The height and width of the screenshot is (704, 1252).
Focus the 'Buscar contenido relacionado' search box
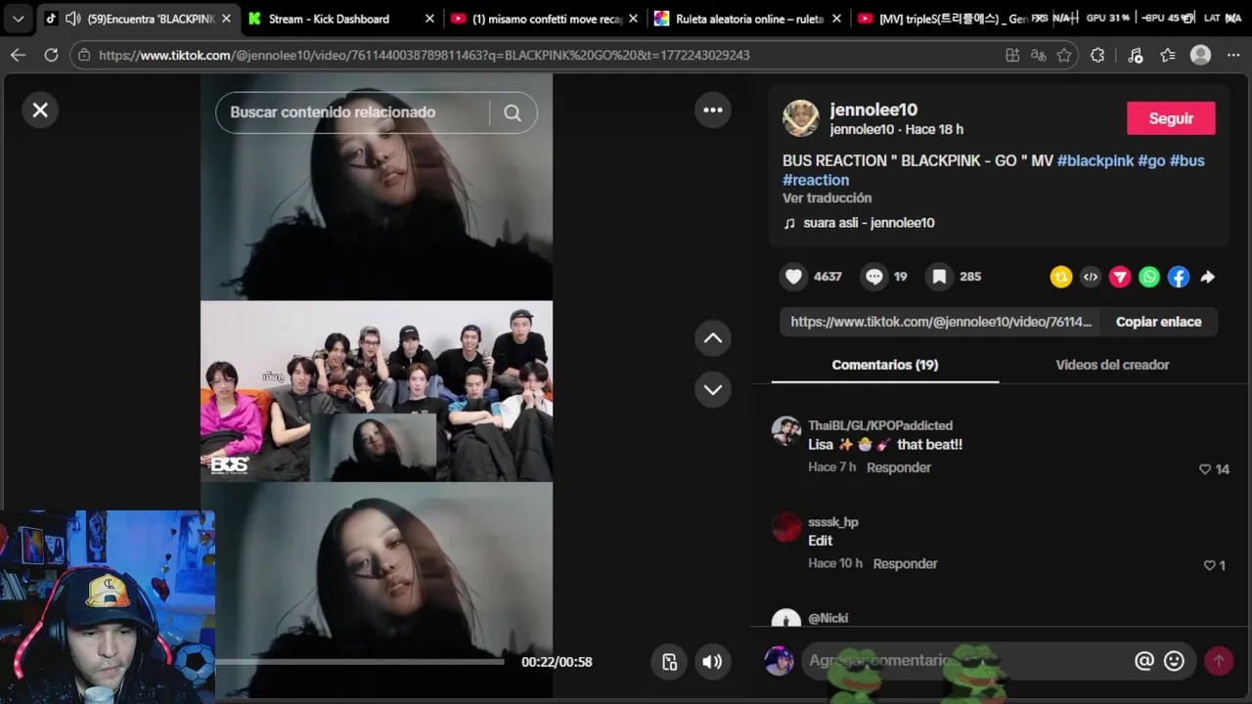(377, 112)
